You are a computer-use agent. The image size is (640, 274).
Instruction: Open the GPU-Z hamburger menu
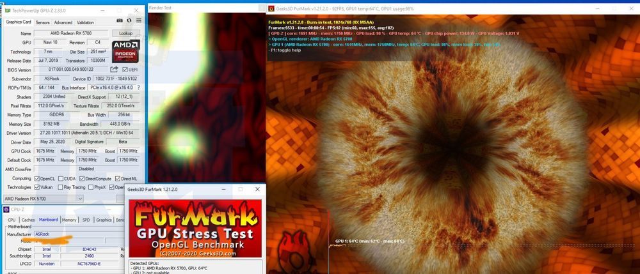point(139,20)
